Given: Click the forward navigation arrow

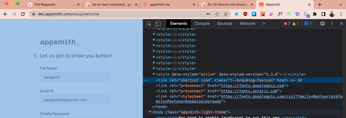Looking at the screenshot, I should (14, 14).
